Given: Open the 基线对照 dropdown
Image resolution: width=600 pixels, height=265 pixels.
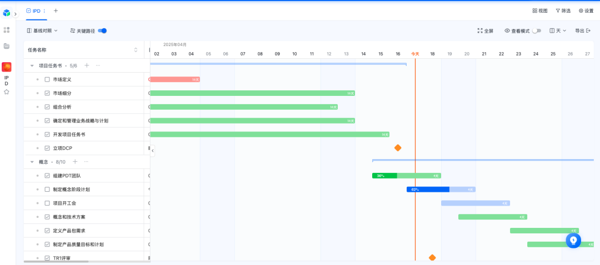Looking at the screenshot, I should coord(42,30).
